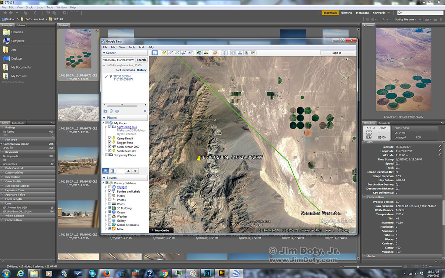Adjust the Bridge thumbnail size slider

[x=358, y=267]
